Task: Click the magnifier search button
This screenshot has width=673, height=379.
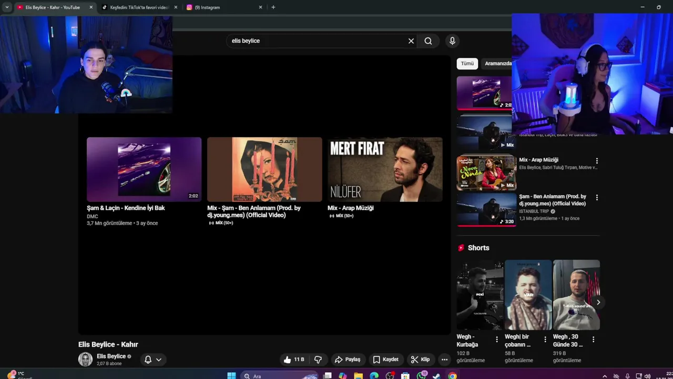Action: click(x=428, y=41)
